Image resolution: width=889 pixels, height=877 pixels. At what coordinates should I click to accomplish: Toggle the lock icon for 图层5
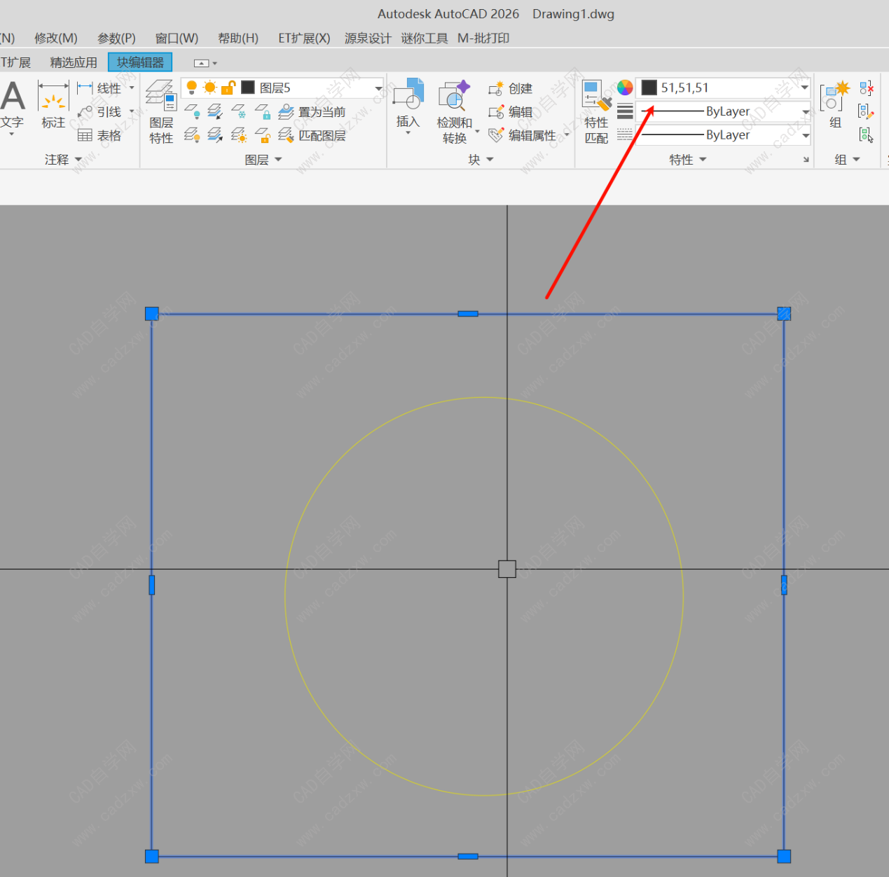(228, 88)
